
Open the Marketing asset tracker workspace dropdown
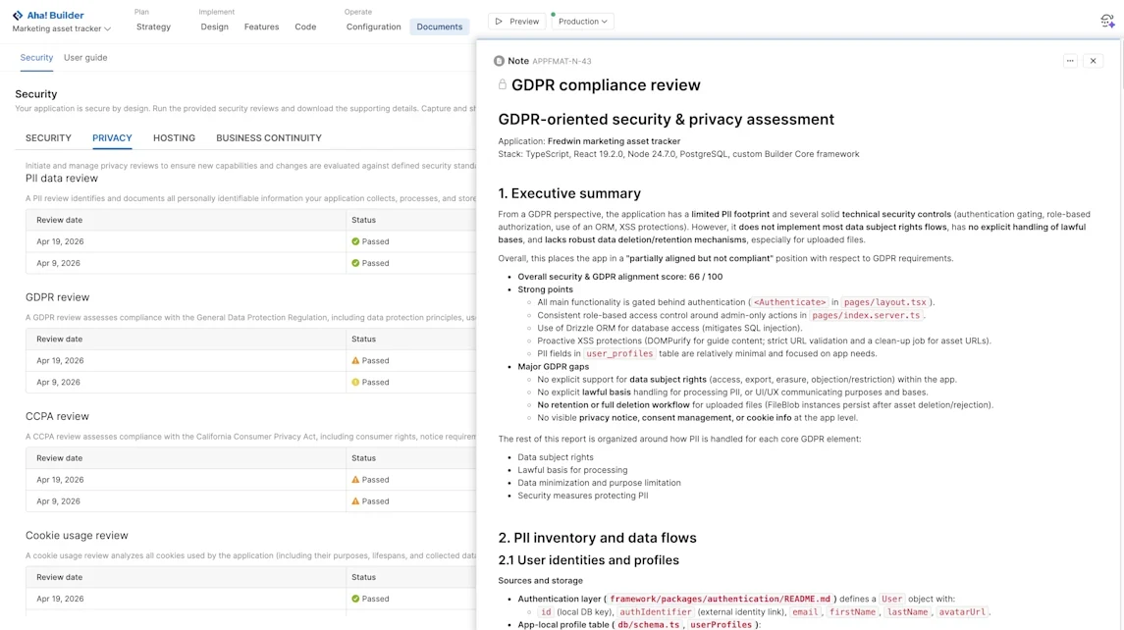(62, 28)
